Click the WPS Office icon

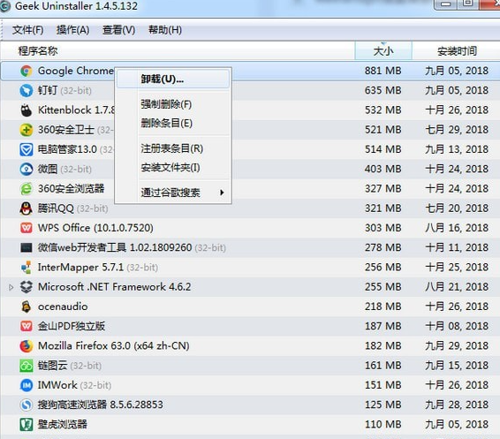[x=27, y=228]
